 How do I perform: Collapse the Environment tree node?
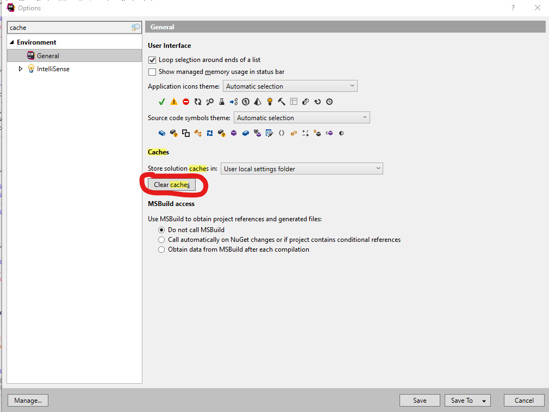click(12, 42)
